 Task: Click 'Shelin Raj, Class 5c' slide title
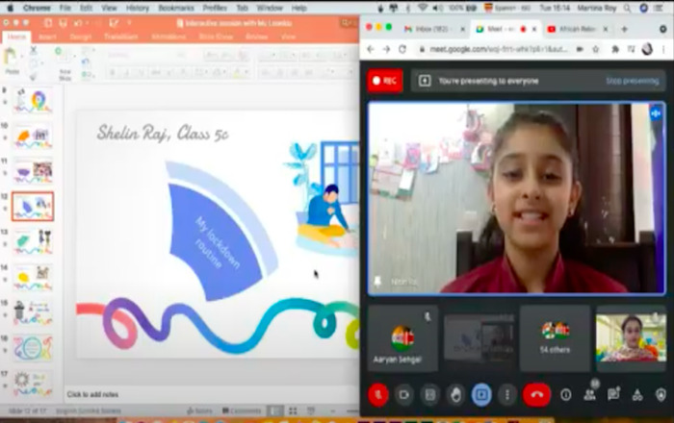(163, 133)
